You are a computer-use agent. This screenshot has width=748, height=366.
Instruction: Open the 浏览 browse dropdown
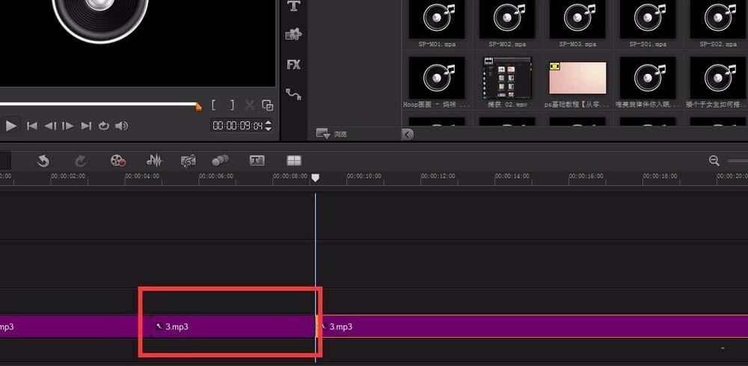tap(323, 134)
